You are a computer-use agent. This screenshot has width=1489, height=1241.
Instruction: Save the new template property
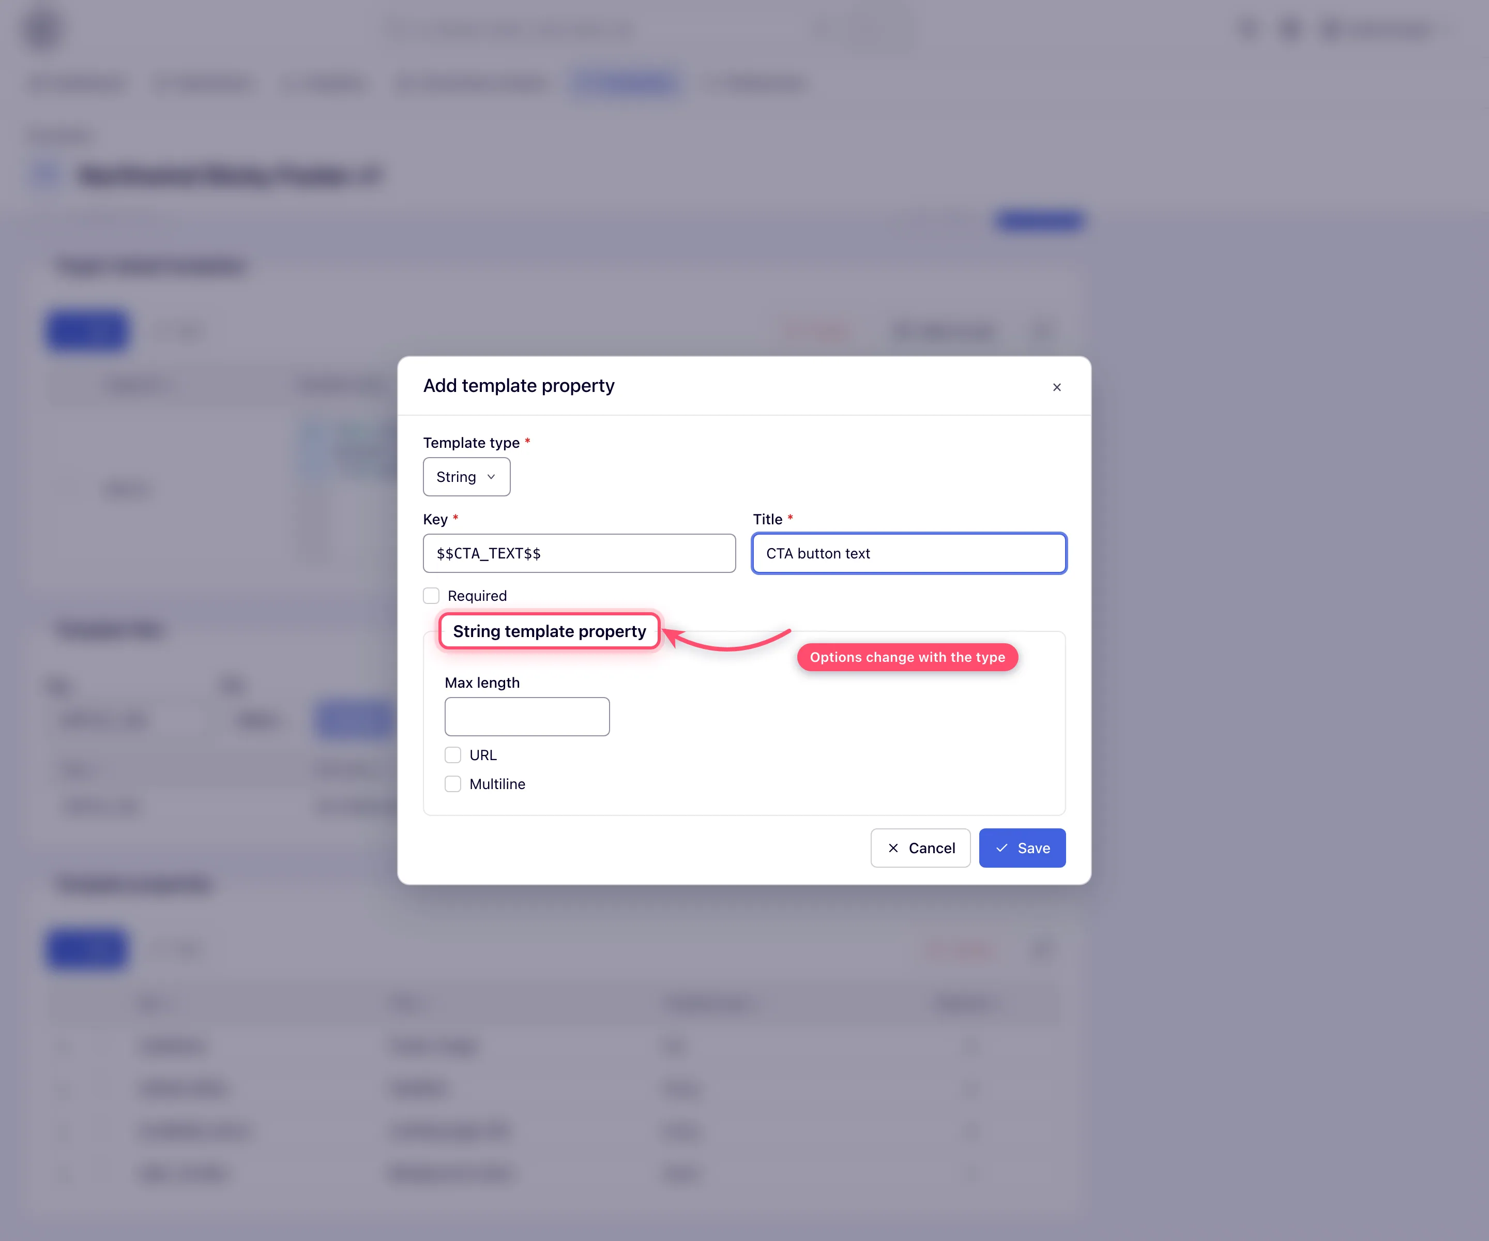(1023, 848)
